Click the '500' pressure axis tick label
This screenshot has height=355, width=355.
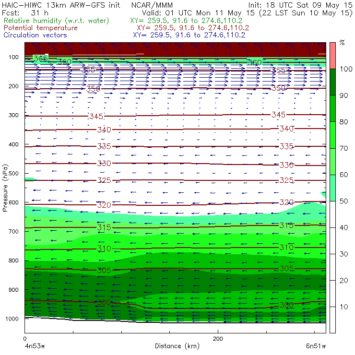[x=13, y=174]
